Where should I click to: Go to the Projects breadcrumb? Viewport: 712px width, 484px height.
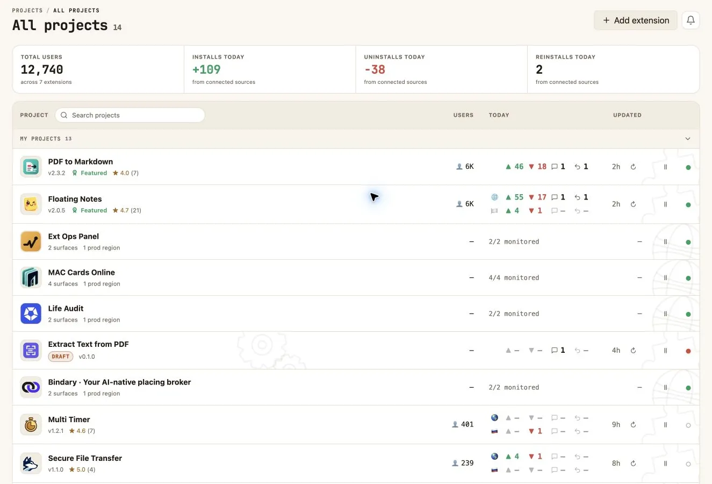coord(27,10)
